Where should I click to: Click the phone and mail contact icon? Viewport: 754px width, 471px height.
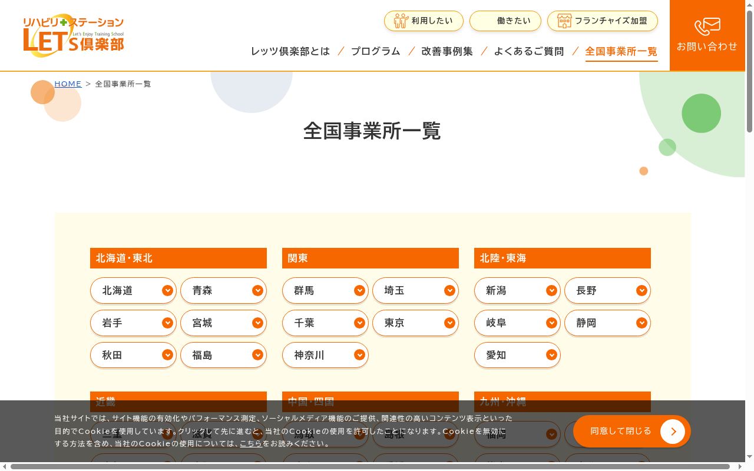[x=707, y=26]
